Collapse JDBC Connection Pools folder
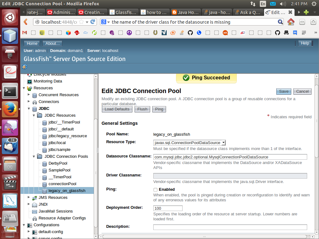 [34, 157]
